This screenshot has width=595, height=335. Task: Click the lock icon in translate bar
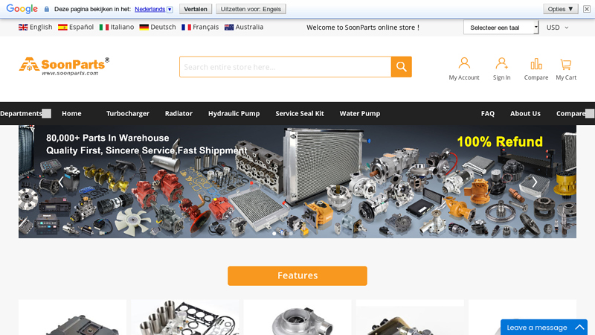coord(47,9)
